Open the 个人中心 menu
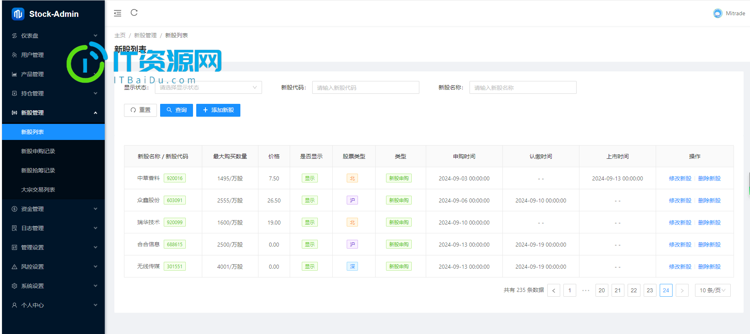The image size is (750, 334). [53, 305]
